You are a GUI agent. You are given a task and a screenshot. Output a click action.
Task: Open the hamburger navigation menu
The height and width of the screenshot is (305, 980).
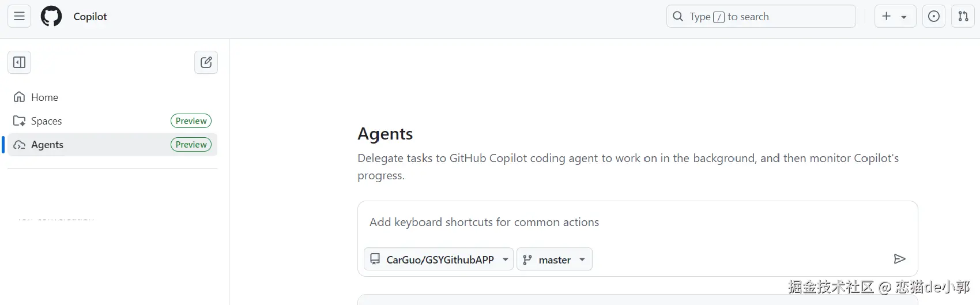click(x=19, y=16)
